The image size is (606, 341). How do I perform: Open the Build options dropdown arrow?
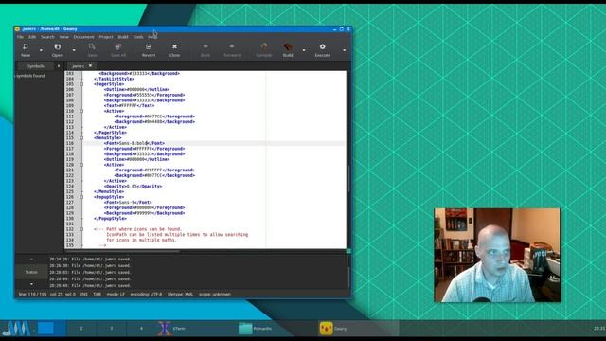click(x=304, y=50)
